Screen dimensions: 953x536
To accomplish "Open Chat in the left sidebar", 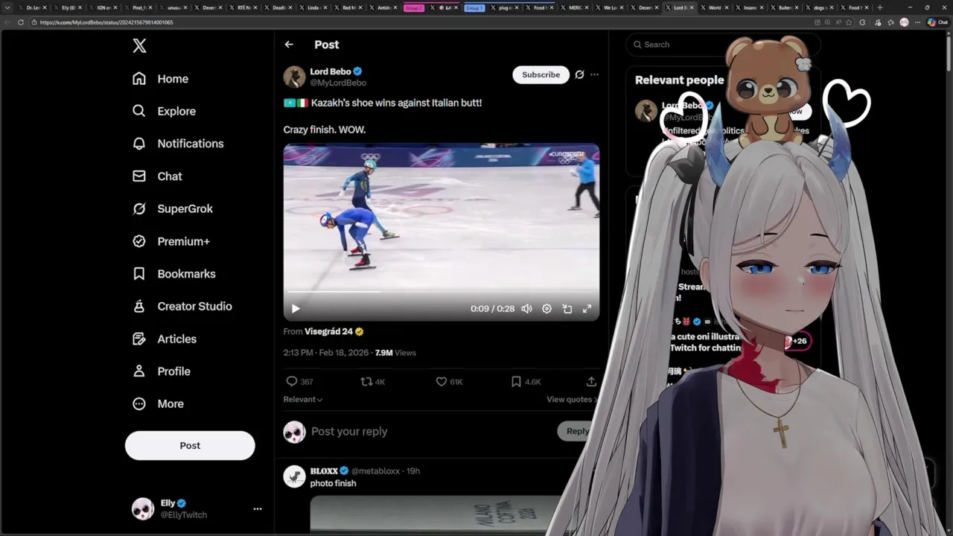I will click(x=157, y=176).
